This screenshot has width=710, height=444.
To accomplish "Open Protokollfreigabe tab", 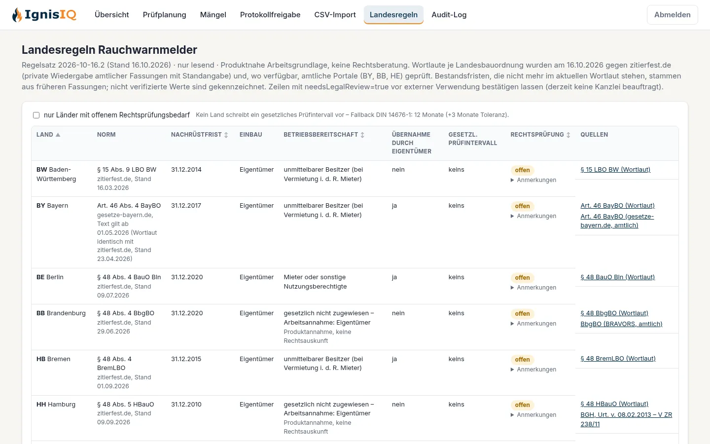I will click(270, 15).
